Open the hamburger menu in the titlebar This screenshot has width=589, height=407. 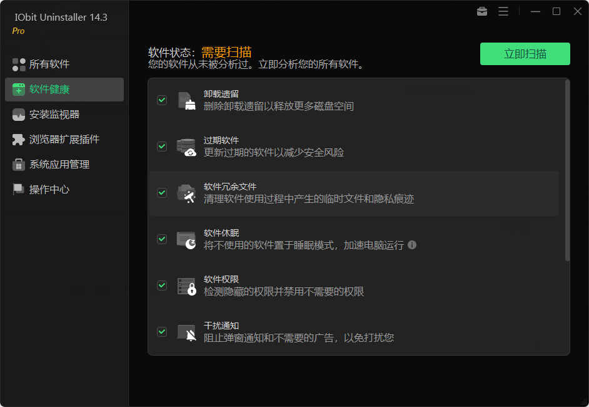(x=503, y=11)
